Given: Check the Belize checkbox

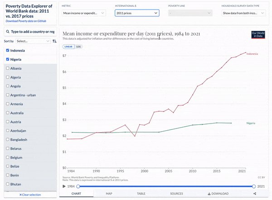Looking at the screenshot, I should click(x=8, y=166).
